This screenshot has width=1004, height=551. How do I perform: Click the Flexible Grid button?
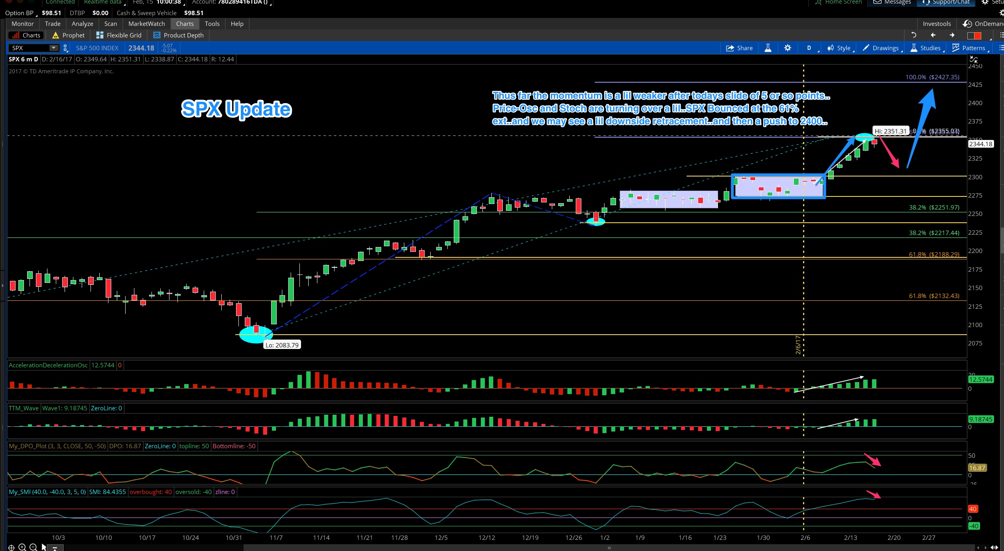click(119, 35)
